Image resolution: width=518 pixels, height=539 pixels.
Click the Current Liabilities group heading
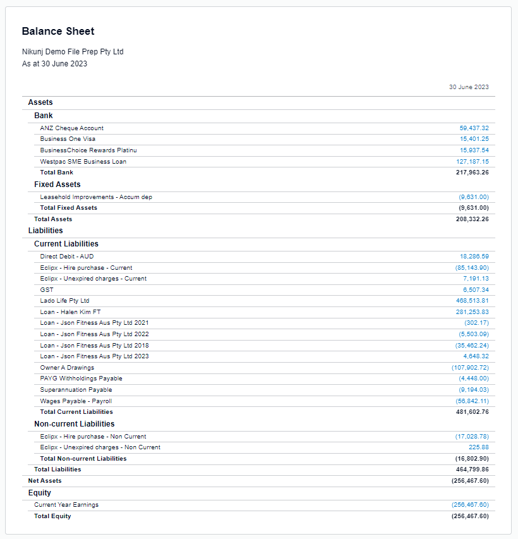66,244
